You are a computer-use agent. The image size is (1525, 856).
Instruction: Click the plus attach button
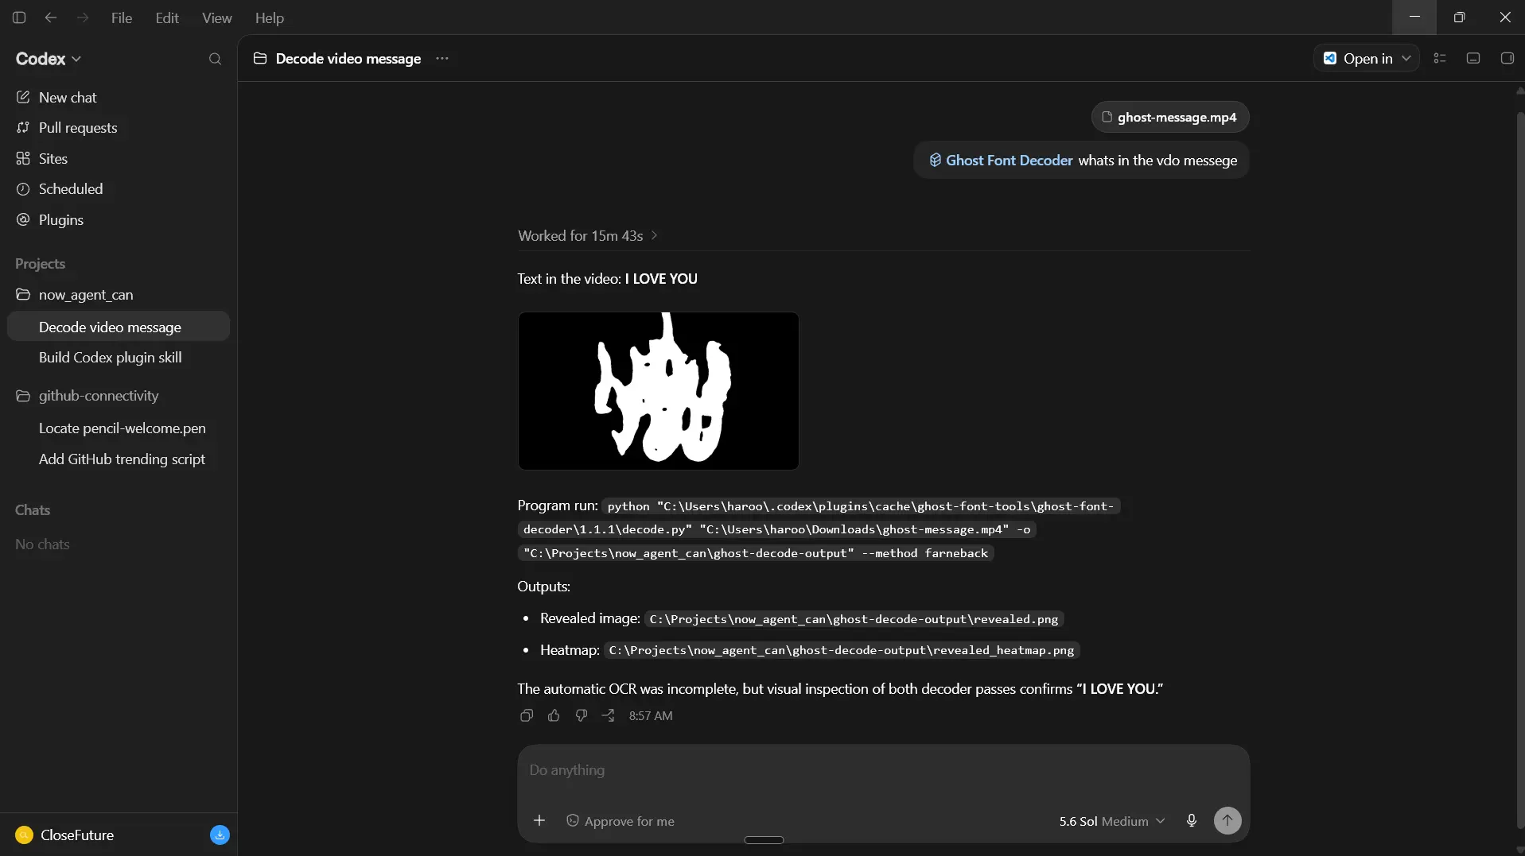[539, 820]
